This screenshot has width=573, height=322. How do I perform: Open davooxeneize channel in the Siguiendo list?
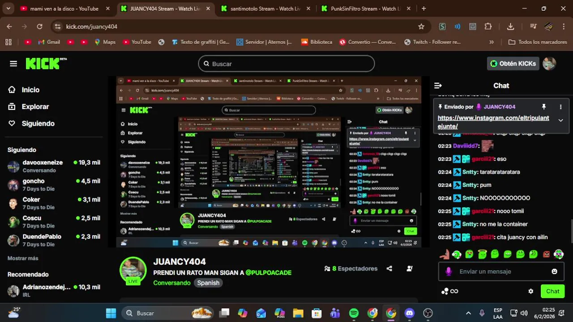54,166
